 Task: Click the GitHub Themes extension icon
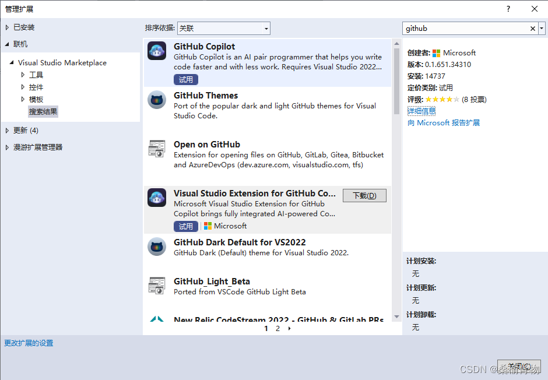pyautogui.click(x=157, y=100)
